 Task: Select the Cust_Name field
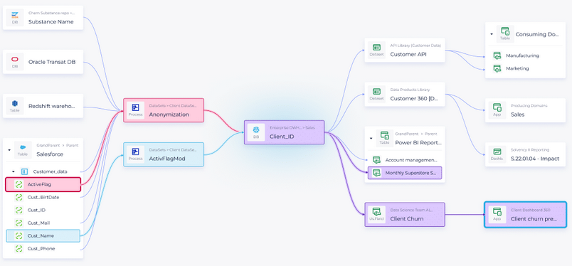[x=43, y=236]
